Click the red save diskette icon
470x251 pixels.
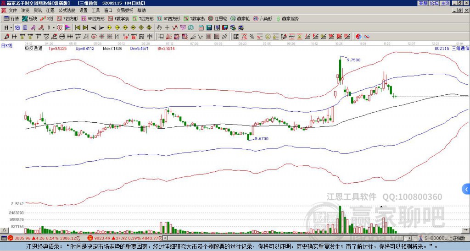pos(225,28)
